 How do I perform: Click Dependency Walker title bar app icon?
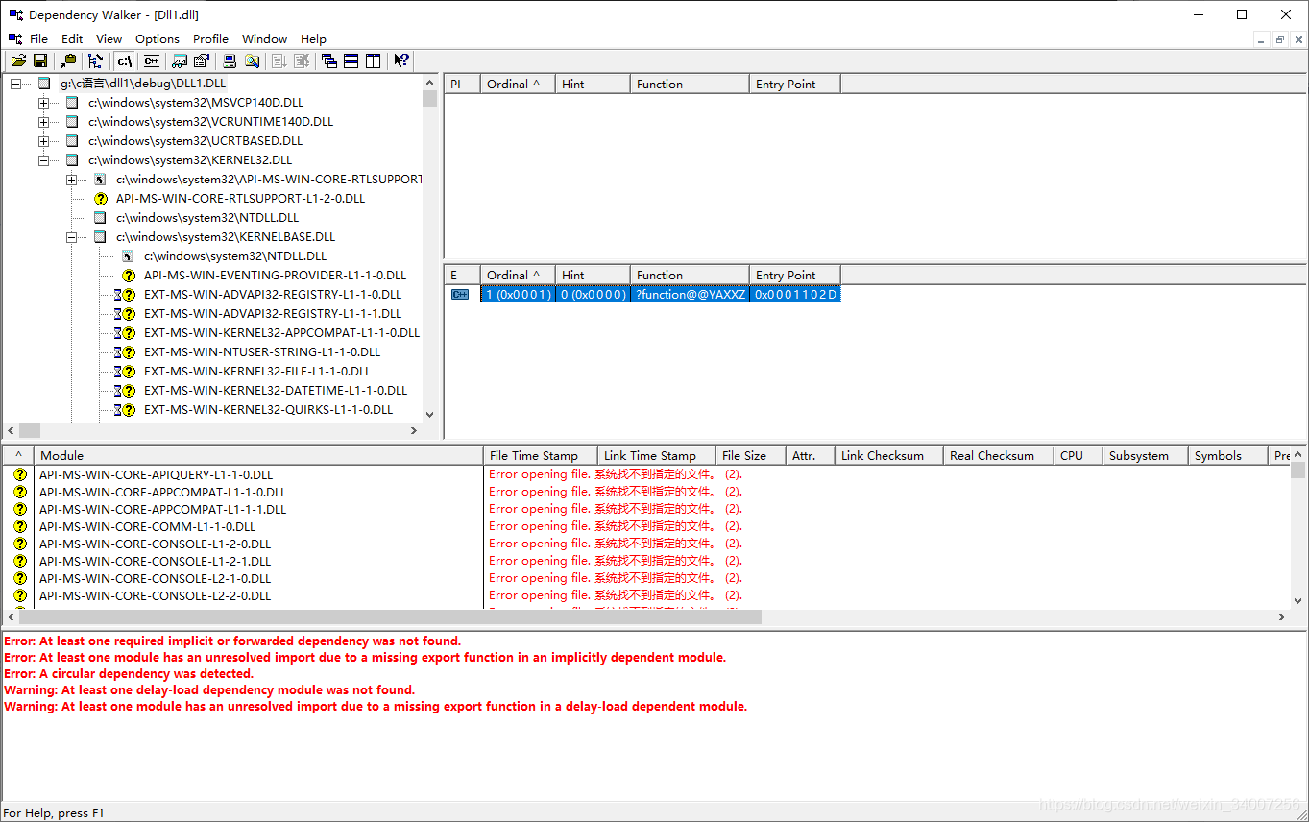[16, 14]
